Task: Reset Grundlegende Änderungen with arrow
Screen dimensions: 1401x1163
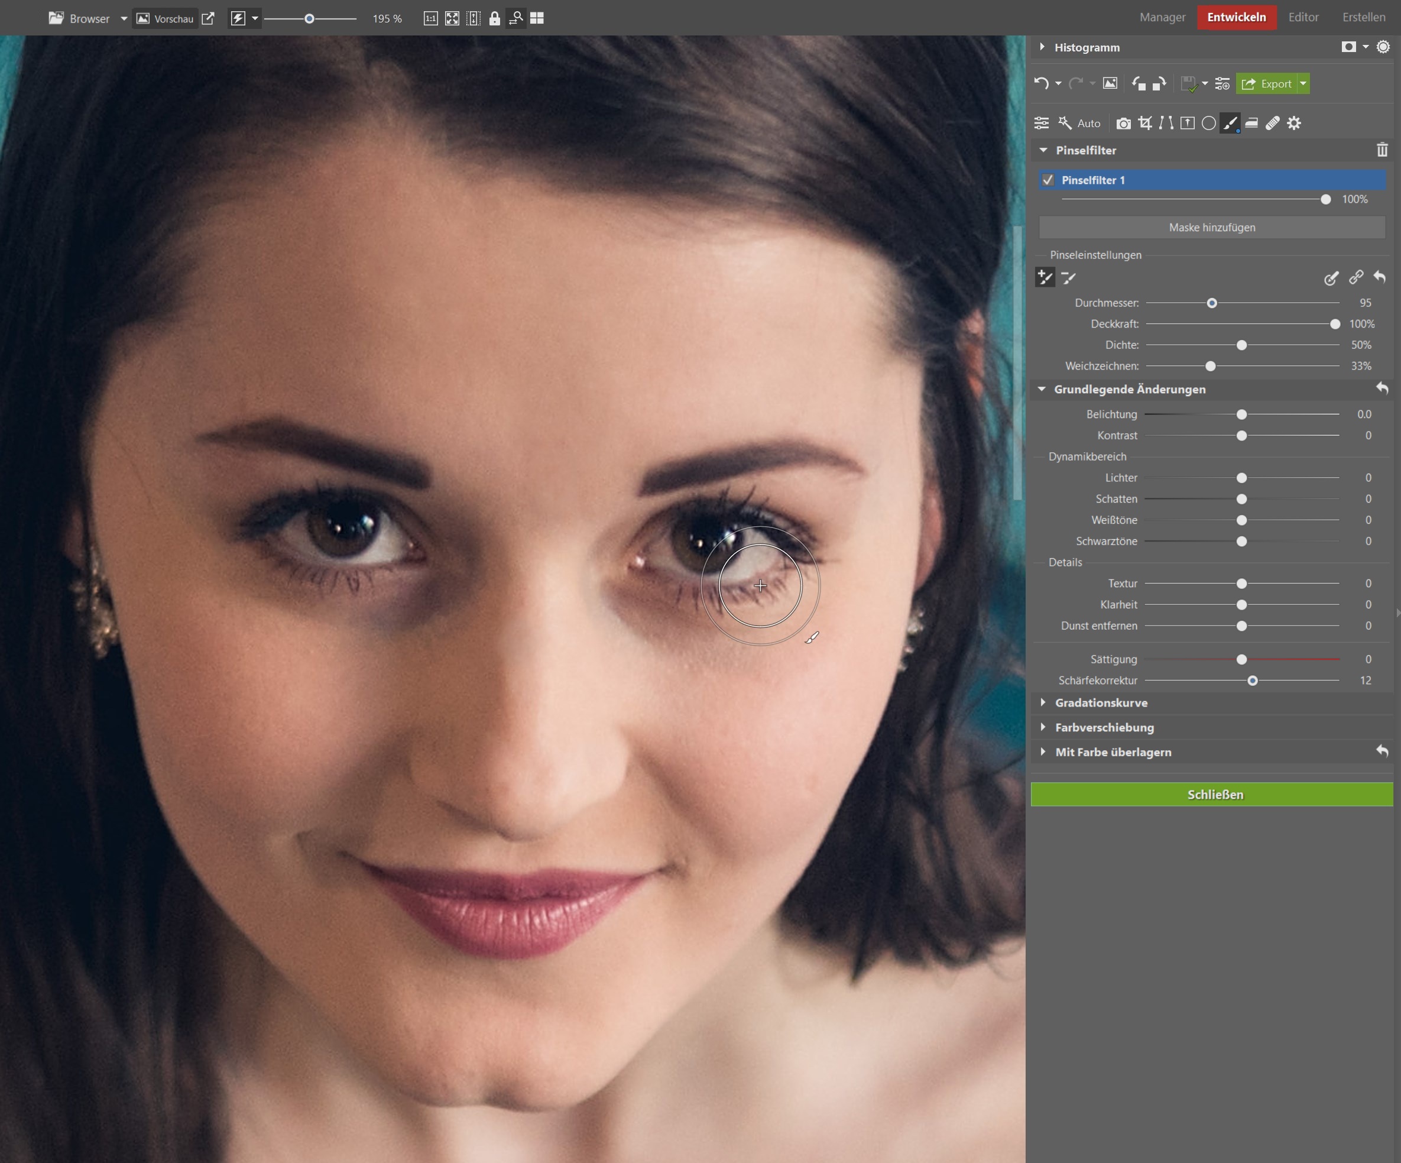Action: [x=1381, y=388]
